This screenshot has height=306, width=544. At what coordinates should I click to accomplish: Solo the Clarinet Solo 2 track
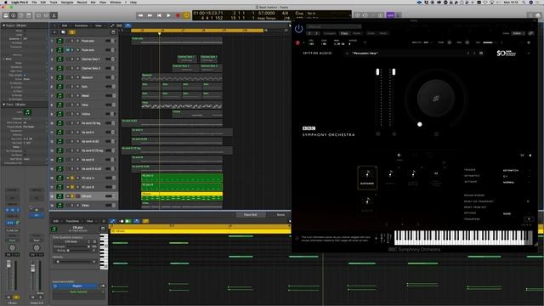tap(72, 68)
